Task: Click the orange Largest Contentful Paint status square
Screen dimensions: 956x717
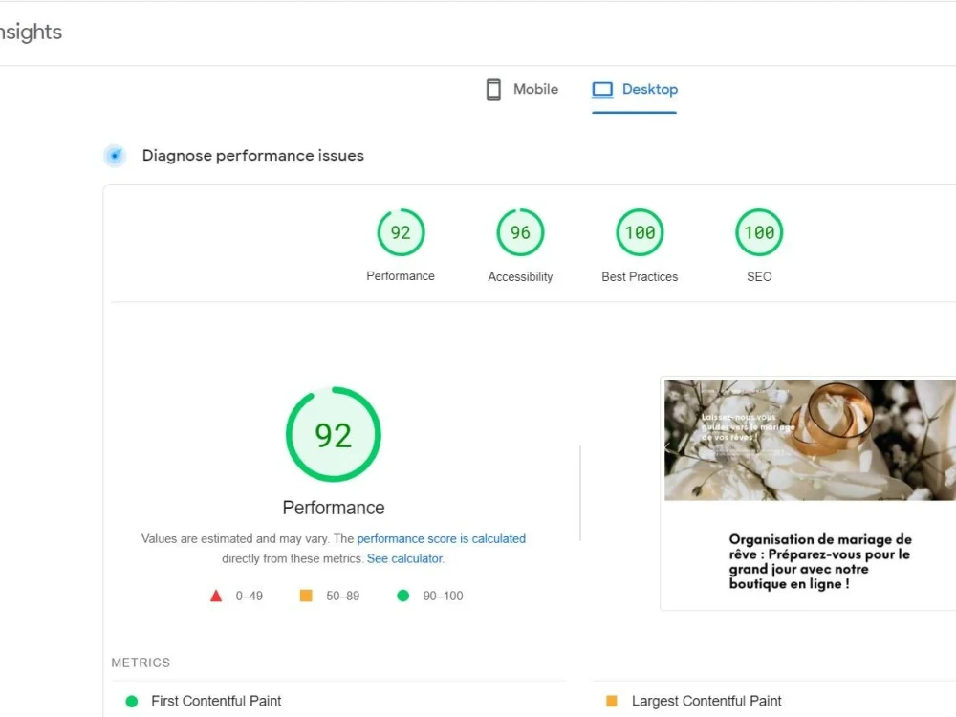Action: click(x=612, y=701)
